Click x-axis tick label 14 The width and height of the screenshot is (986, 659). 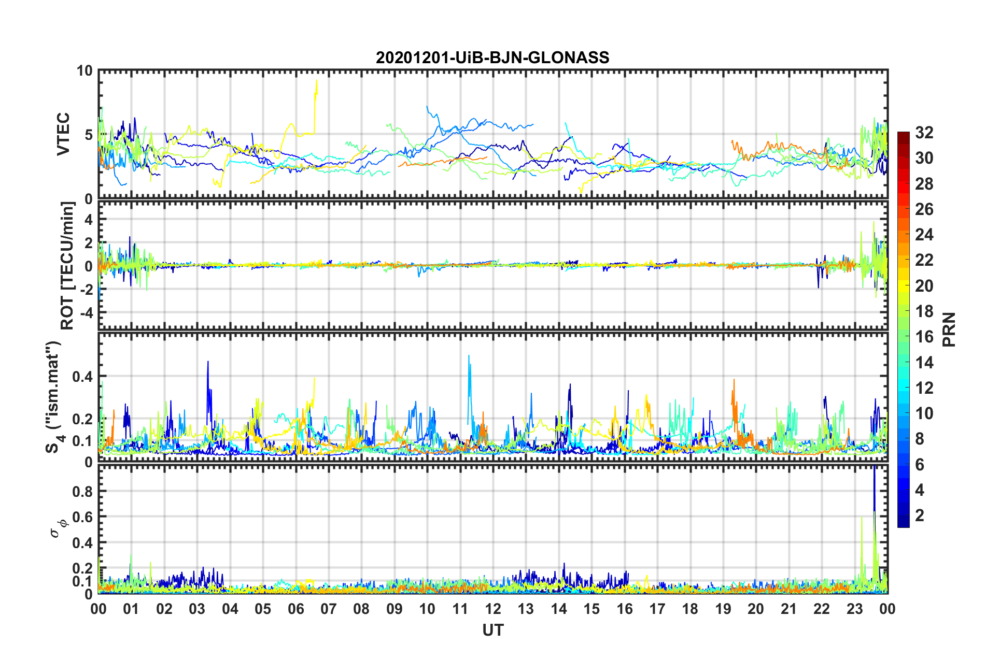coord(559,609)
